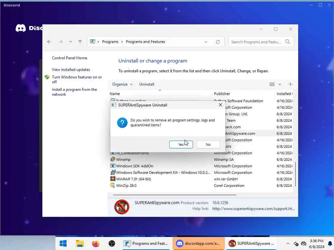Select Windows SDK AddOn entry
Viewport: 334px width, 250px height.
click(201, 166)
